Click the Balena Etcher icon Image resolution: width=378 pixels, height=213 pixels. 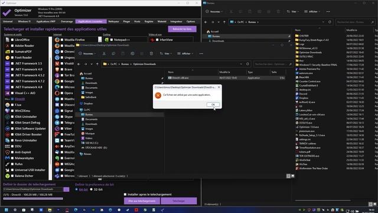8,176
